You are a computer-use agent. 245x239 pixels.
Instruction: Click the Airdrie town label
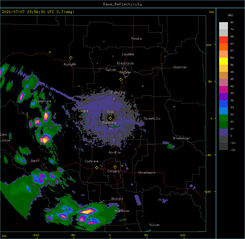pos(115,152)
